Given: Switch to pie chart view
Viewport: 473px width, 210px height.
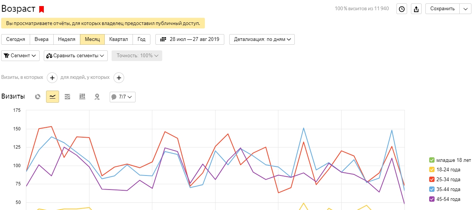Looking at the screenshot, I should pos(38,97).
